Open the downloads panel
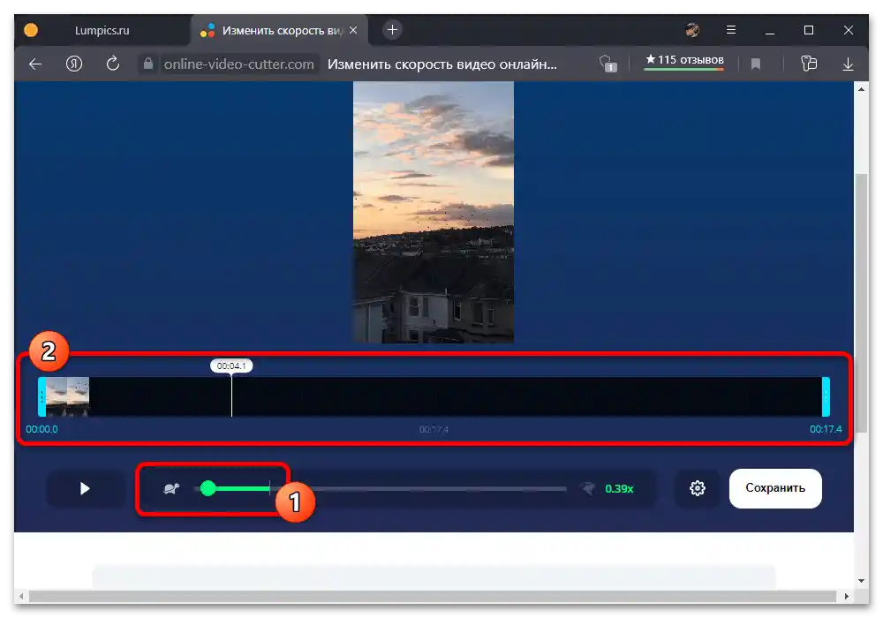The width and height of the screenshot is (883, 618). [848, 64]
